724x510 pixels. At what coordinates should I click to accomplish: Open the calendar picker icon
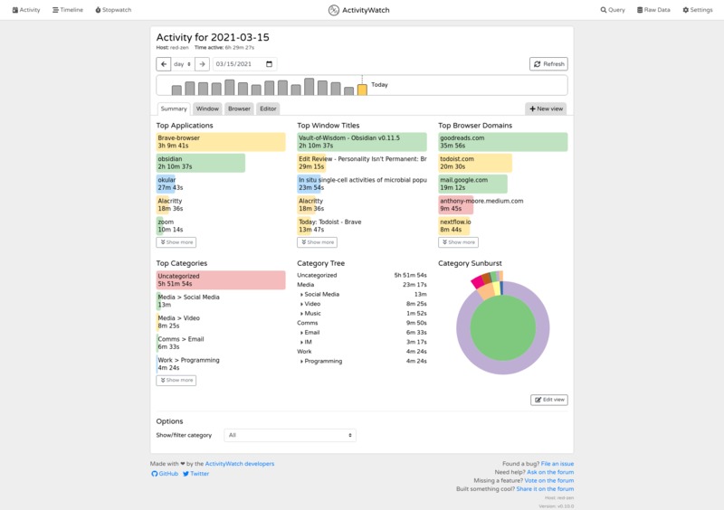pos(269,64)
